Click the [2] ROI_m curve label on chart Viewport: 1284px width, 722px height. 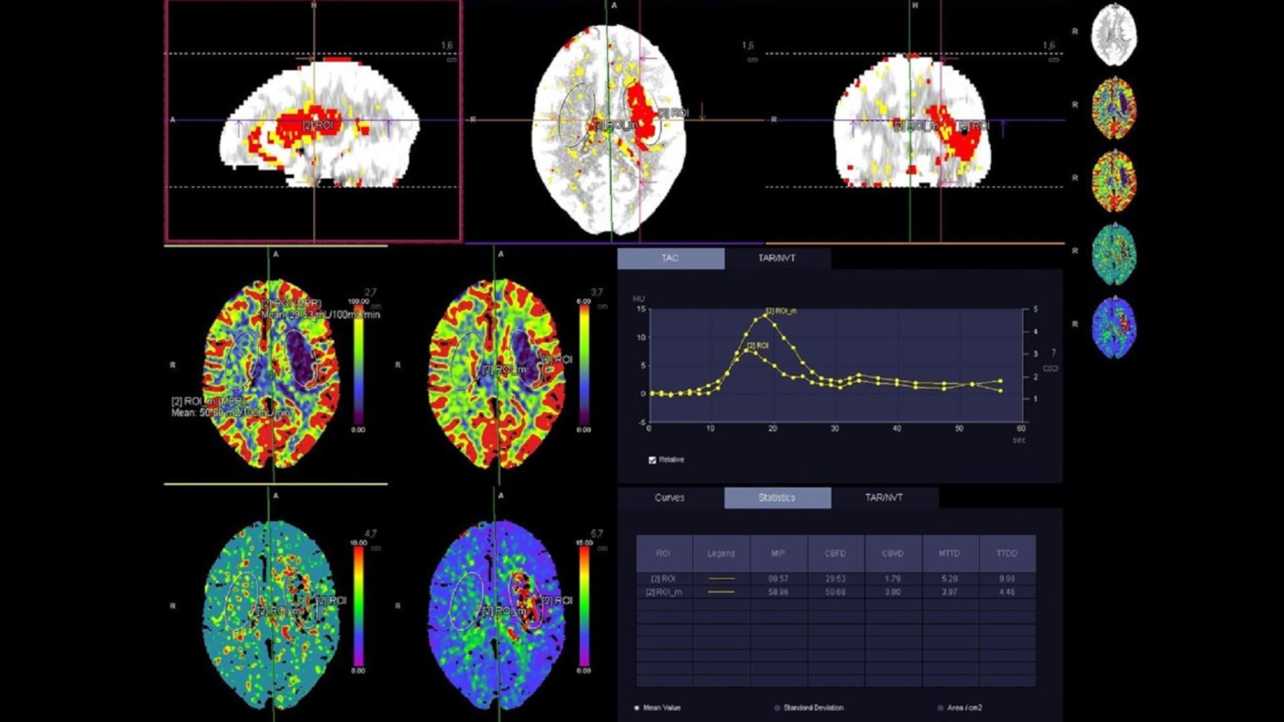[781, 312]
